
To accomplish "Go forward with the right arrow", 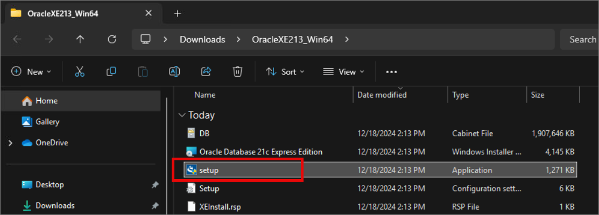I will (48, 39).
